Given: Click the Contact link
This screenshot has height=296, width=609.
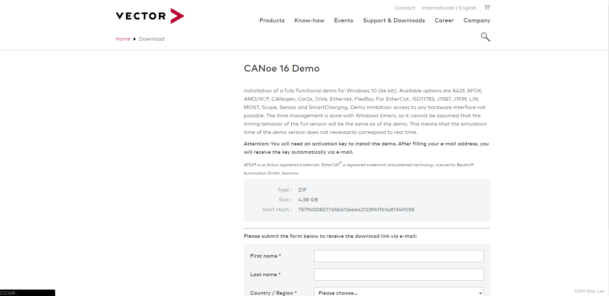Looking at the screenshot, I should click(x=405, y=8).
